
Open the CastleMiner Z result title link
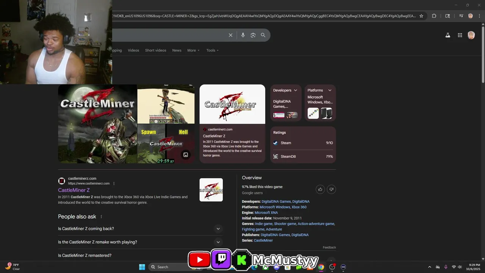pyautogui.click(x=74, y=190)
